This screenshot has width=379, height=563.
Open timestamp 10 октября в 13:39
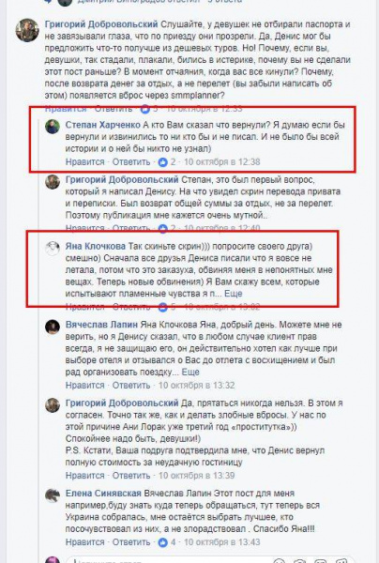click(197, 476)
